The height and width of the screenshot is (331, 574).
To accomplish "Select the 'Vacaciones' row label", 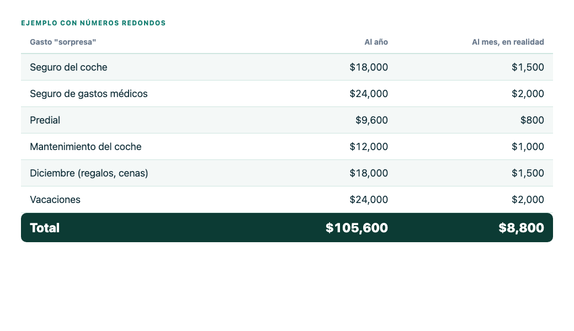I will 55,200.
